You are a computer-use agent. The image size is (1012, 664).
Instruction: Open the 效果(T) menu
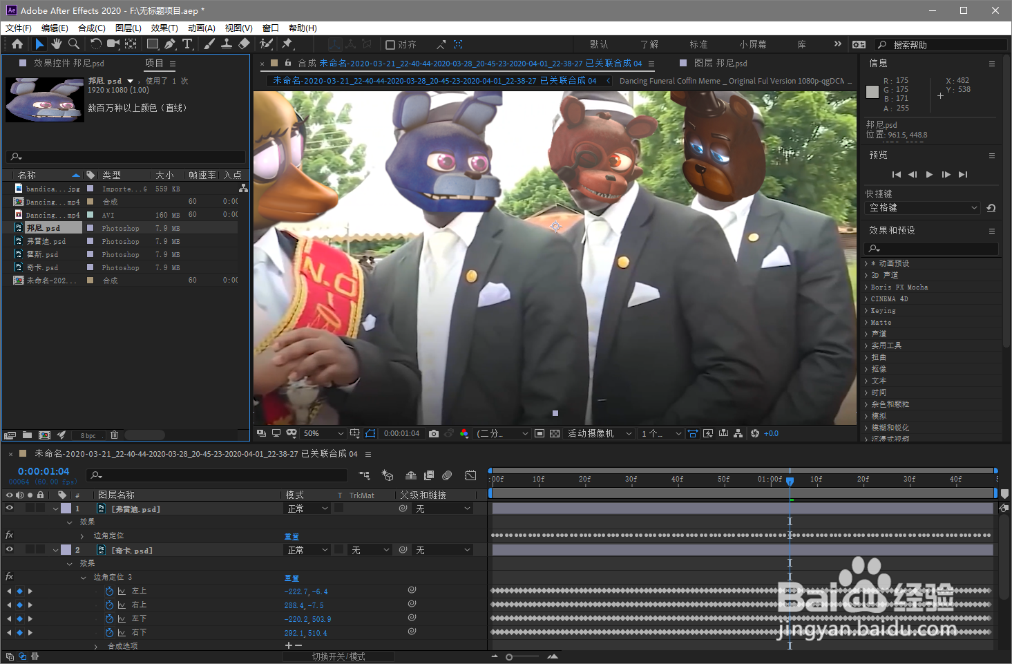pyautogui.click(x=164, y=28)
